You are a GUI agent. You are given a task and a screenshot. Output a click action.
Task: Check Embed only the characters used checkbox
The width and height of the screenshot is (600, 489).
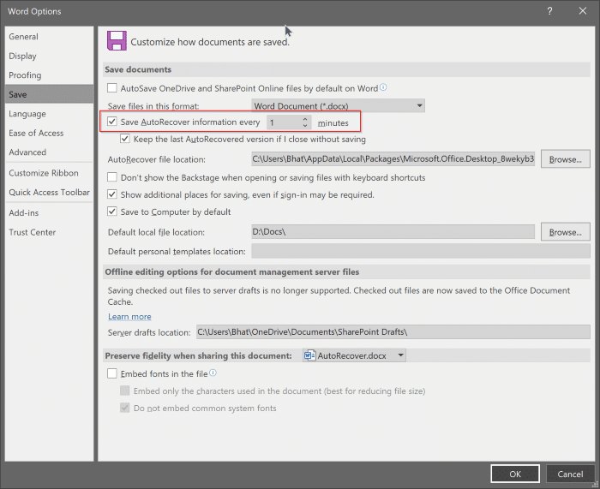pyautogui.click(x=125, y=391)
